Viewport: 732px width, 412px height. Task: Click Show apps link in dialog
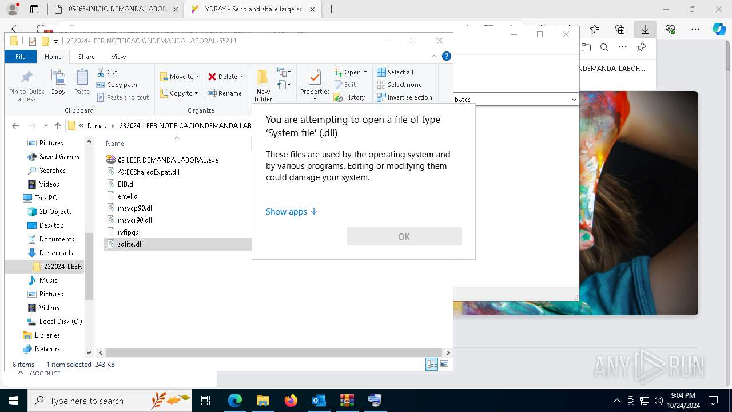(291, 212)
